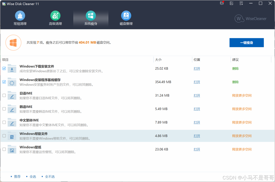This screenshot has width=275, height=182.
Task: Click 释放更多空间 suggestion for 日语IME
Action: pos(242,95)
